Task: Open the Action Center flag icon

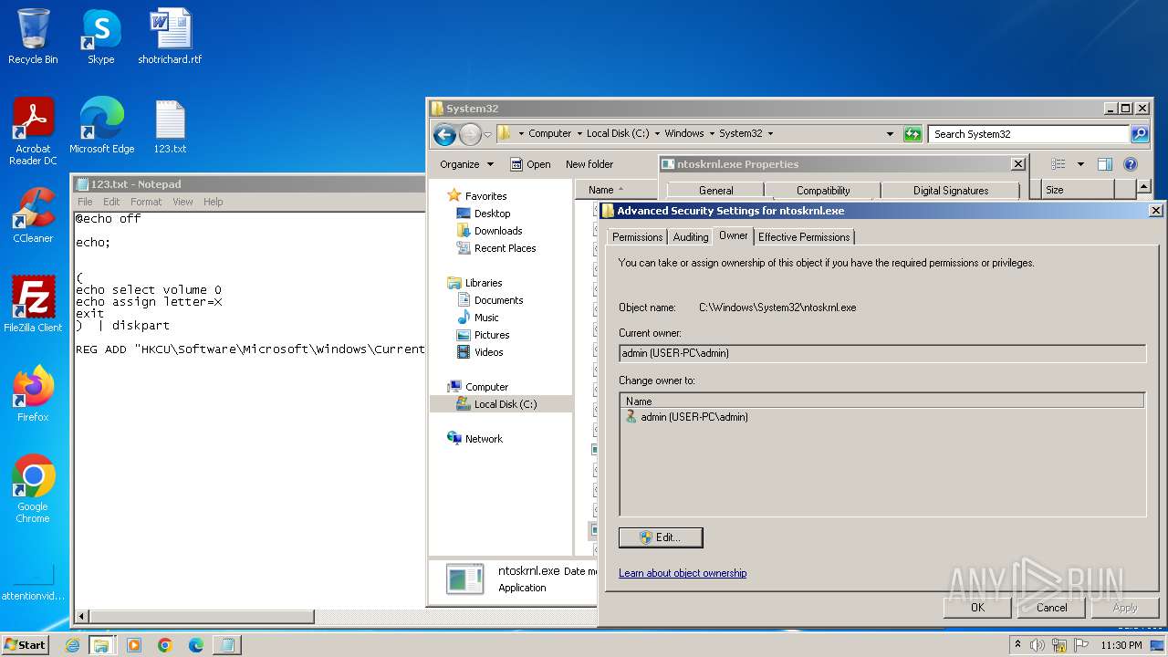Action: tap(1080, 645)
